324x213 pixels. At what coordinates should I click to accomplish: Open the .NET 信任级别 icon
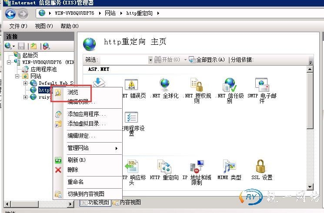229,90
